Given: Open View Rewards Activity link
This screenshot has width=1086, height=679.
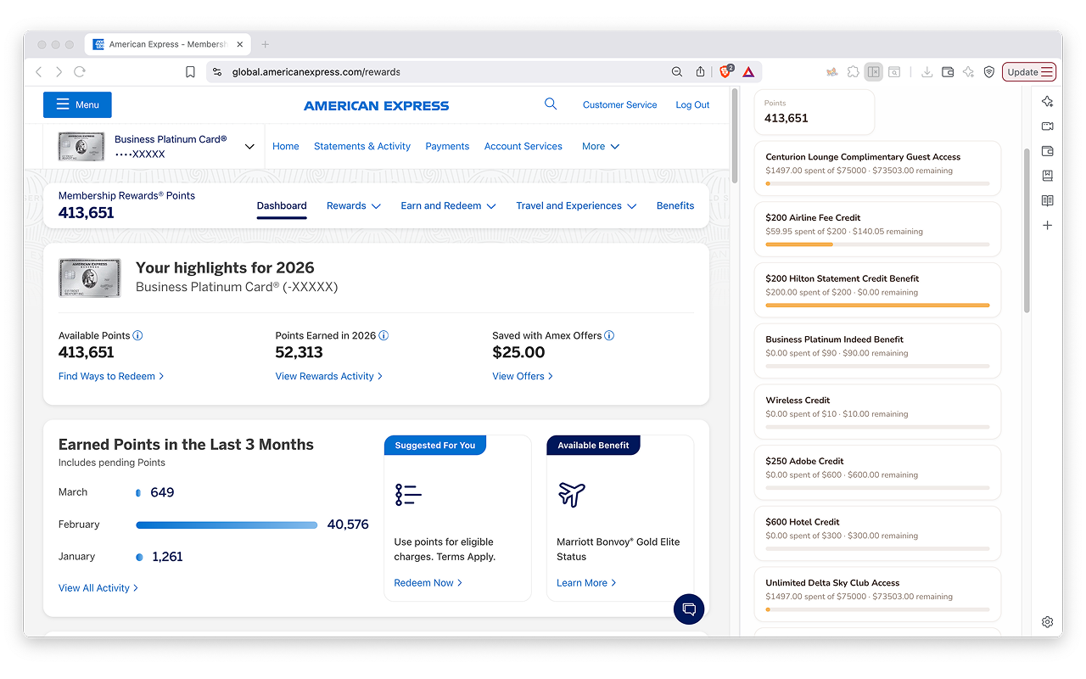Looking at the screenshot, I should [329, 376].
